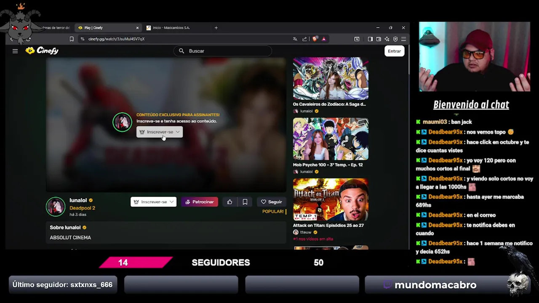Open Attack on Titan video thumbnail
The image size is (539, 303).
pyautogui.click(x=331, y=199)
